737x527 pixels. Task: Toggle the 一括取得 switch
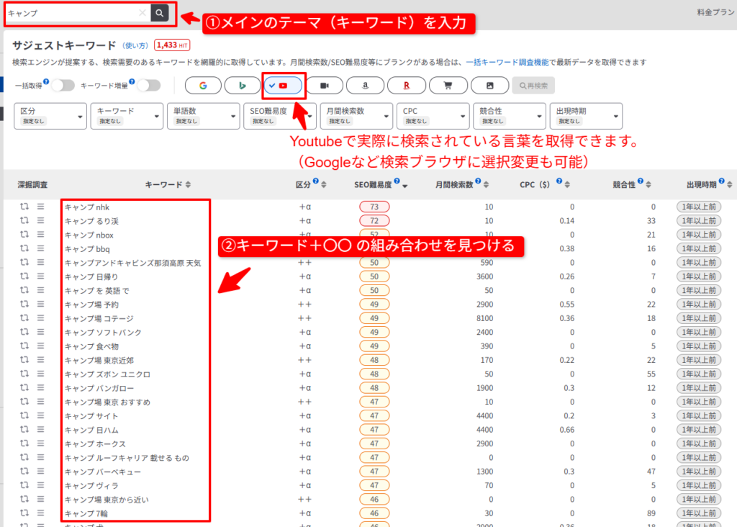pos(62,86)
